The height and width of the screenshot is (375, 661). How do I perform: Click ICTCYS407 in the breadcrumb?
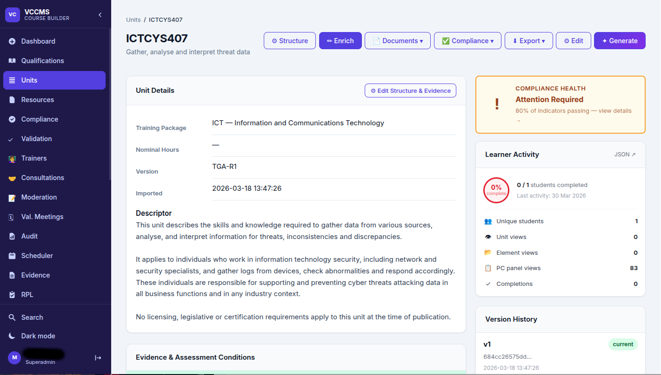point(166,19)
